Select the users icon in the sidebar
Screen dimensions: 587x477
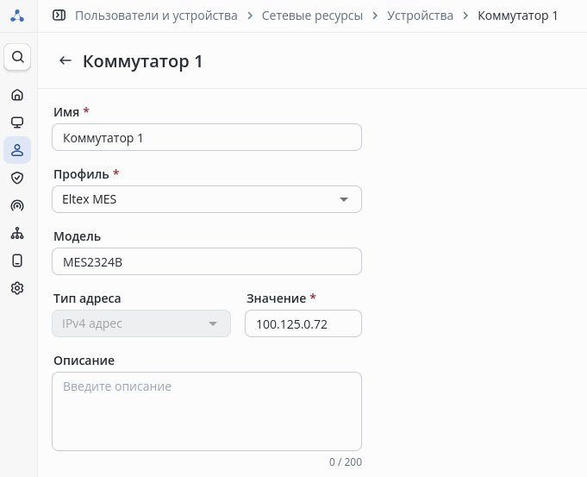pyautogui.click(x=17, y=150)
